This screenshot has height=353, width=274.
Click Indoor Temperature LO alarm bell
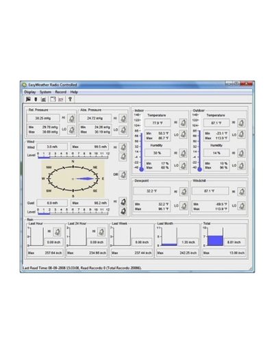(183, 134)
